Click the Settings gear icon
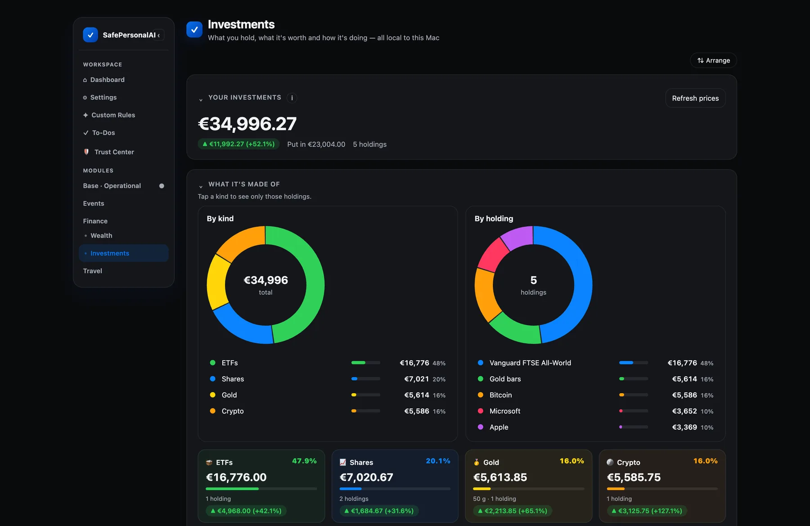Viewport: 810px width, 526px height. pos(85,98)
